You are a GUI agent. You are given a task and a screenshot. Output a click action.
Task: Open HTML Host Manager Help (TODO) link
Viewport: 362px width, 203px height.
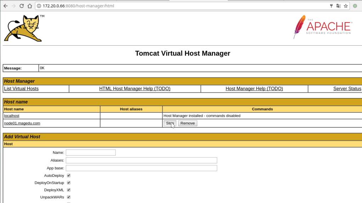(135, 89)
